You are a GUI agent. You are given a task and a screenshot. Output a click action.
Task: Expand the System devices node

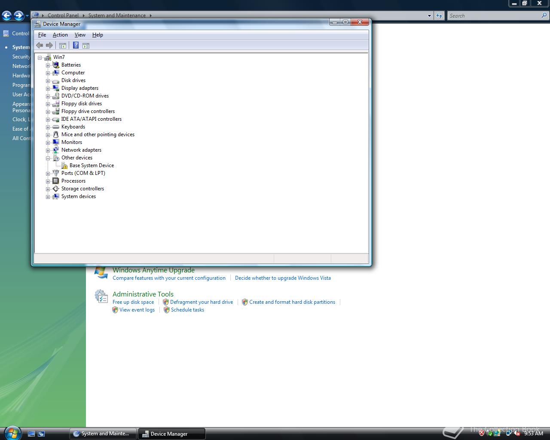click(x=48, y=197)
